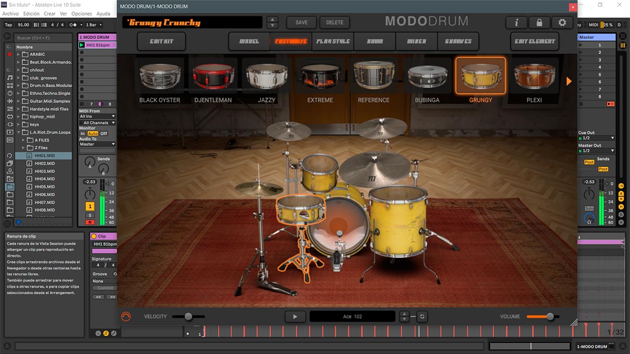This screenshot has width=630, height=354.
Task: Click the Edit Element button
Action: (x=534, y=41)
